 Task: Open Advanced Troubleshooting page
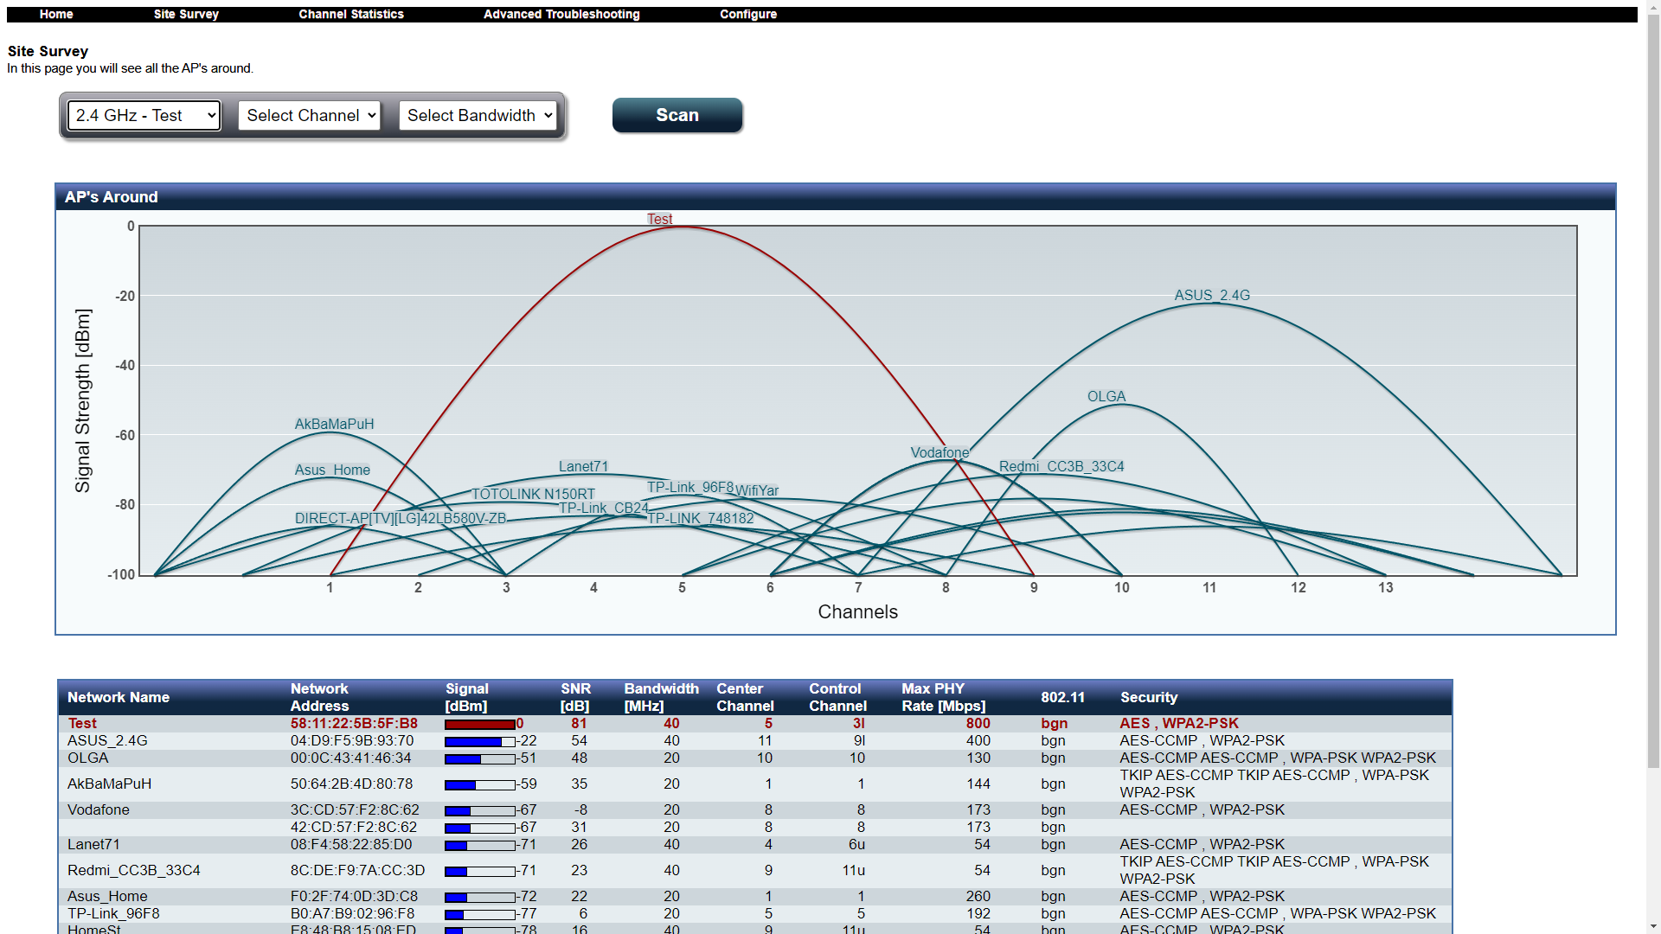click(561, 14)
